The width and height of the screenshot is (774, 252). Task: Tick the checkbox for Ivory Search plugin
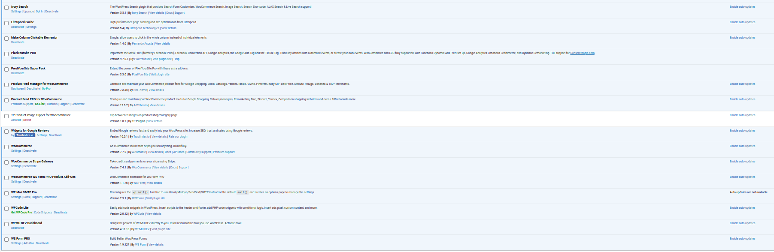point(6,8)
